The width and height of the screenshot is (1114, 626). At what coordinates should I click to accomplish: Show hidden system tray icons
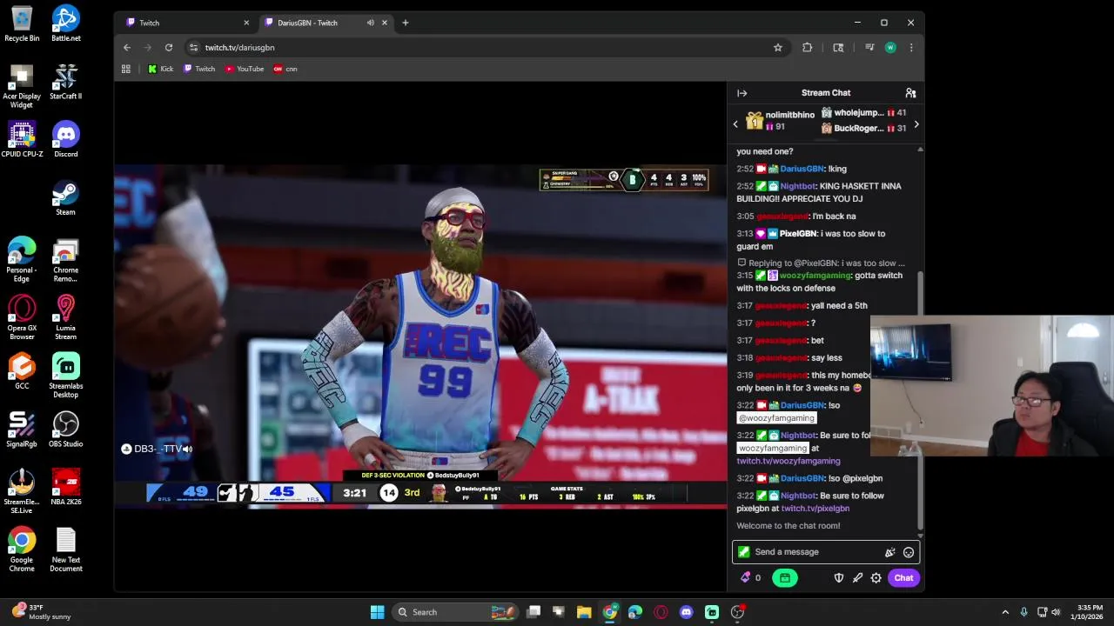coord(1005,612)
